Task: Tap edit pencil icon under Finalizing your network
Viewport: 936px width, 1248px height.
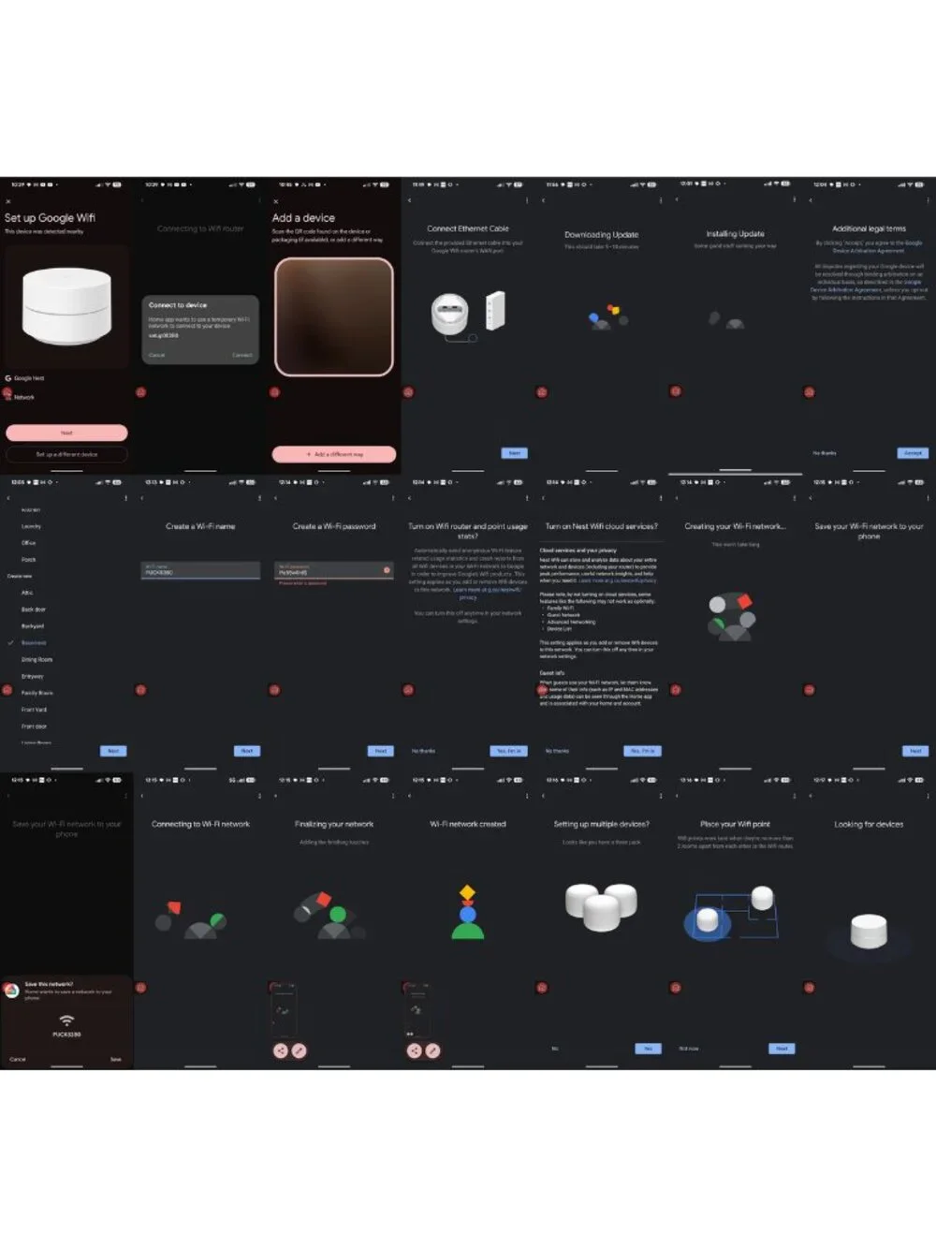Action: tap(299, 1050)
